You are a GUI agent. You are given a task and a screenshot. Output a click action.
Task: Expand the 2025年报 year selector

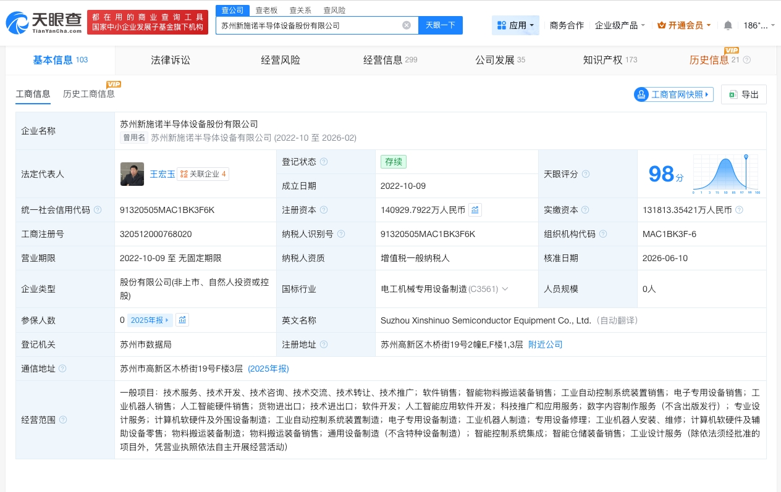[150, 320]
